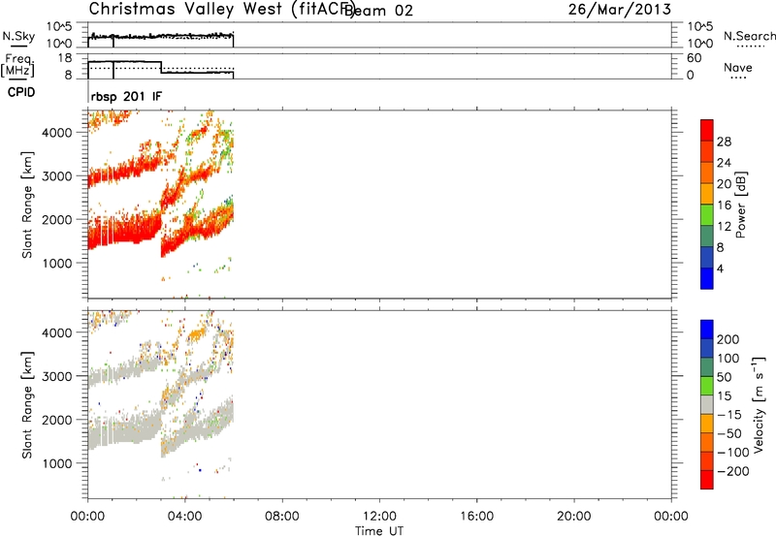Click the date text 26/Mar/2013
The width and height of the screenshot is (776, 537).
click(620, 10)
